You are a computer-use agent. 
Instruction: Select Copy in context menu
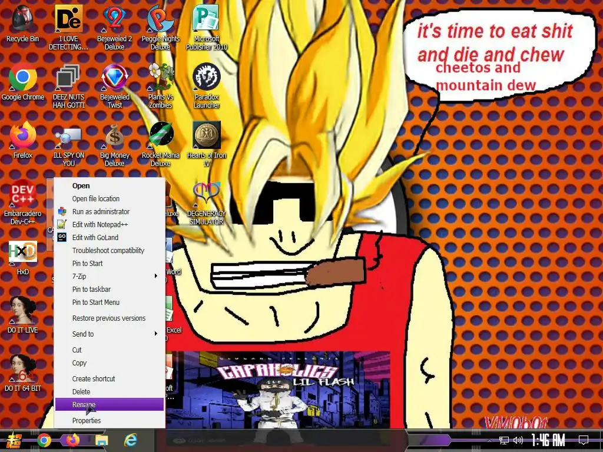tap(109, 363)
